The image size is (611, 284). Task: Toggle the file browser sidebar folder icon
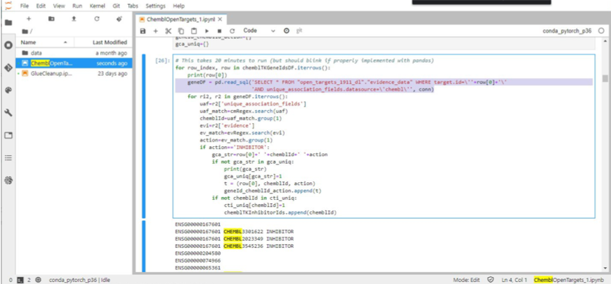click(8, 22)
